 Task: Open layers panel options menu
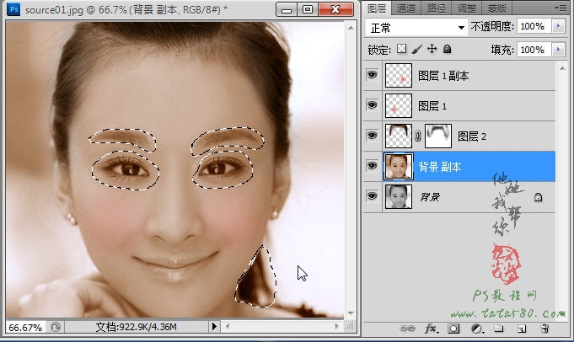point(561,8)
